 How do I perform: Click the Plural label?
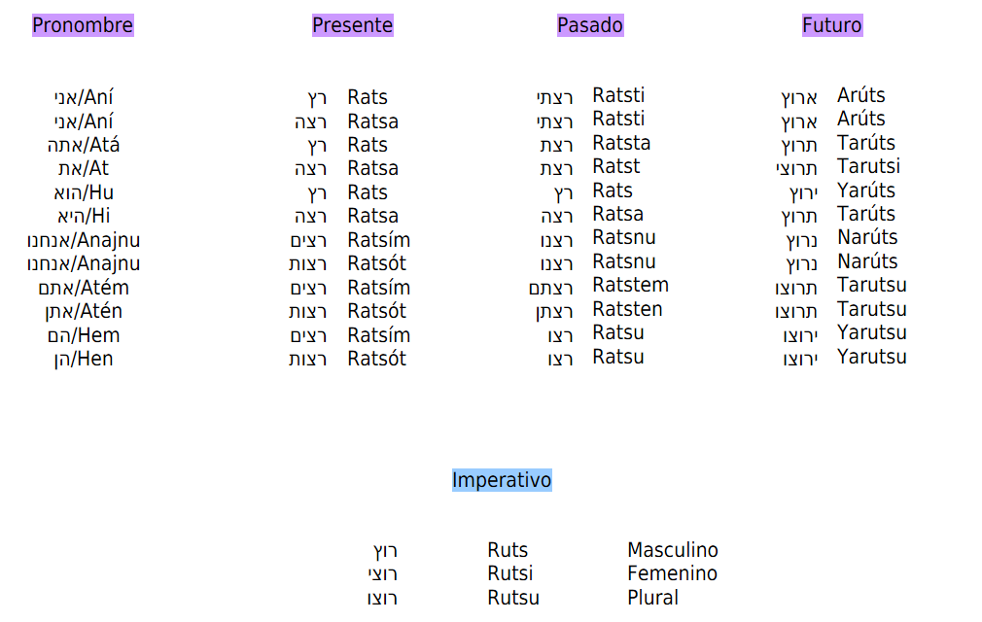[652, 598]
